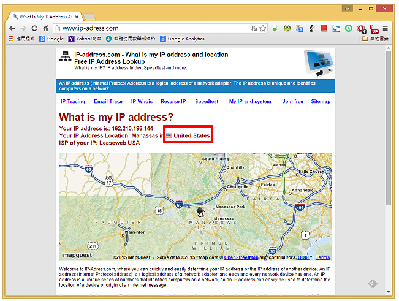Open the Google bookmark
This screenshot has width=399, height=301.
51,39
